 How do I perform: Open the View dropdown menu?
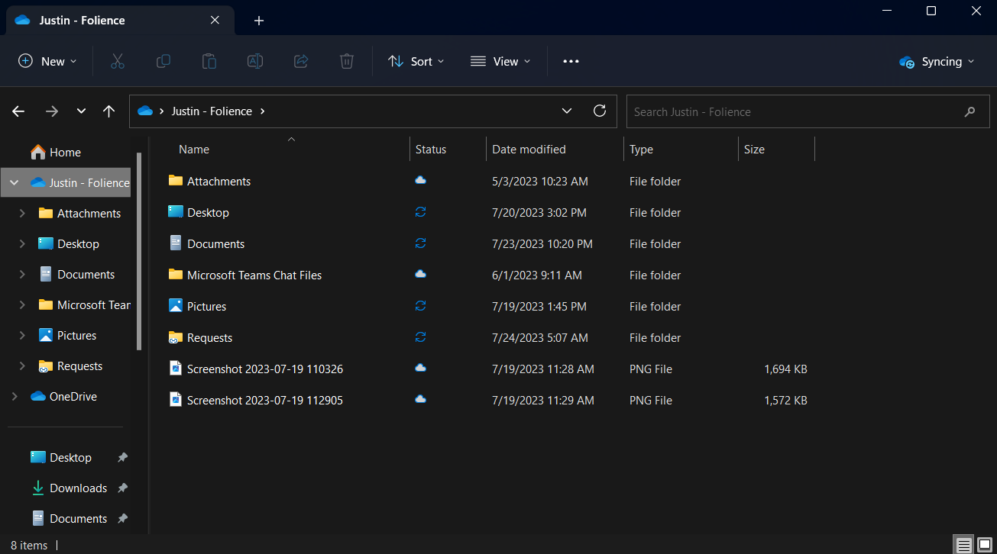[500, 61]
